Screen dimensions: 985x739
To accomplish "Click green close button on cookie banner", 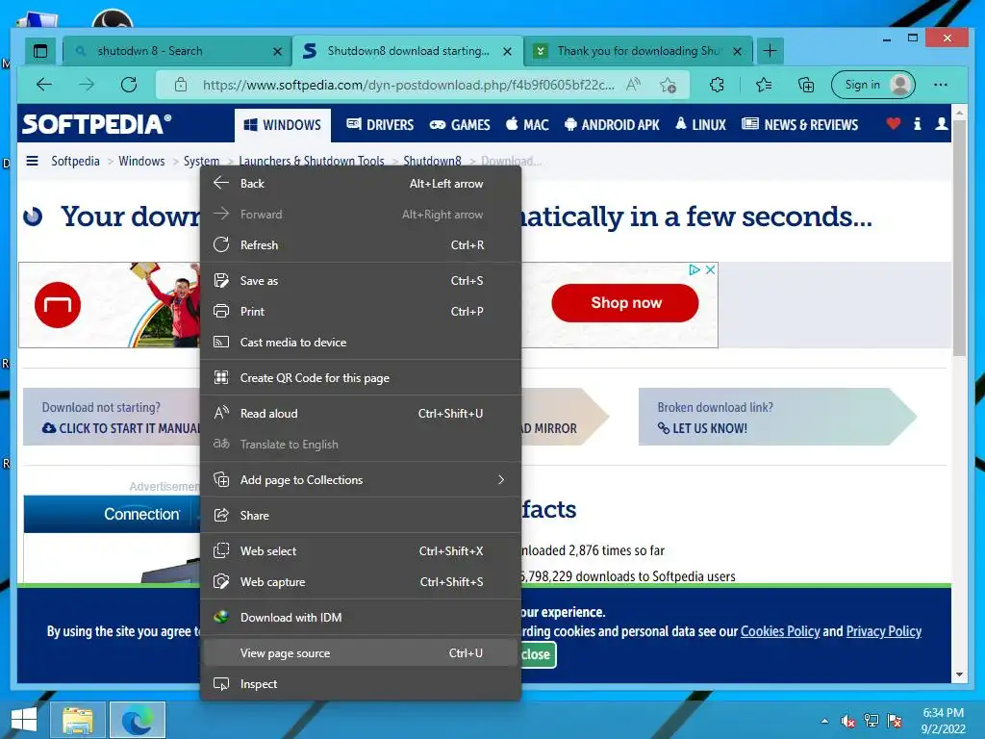I will (538, 654).
